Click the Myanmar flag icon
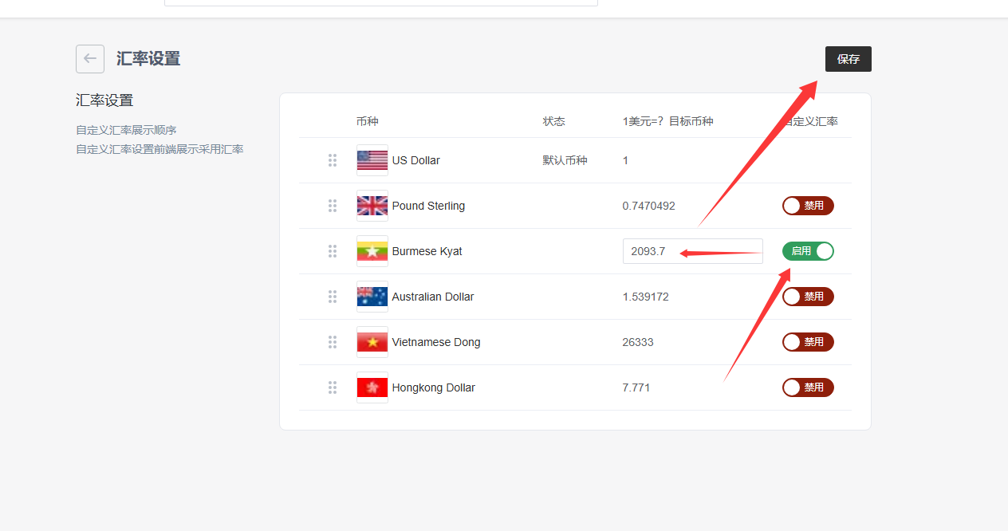Image resolution: width=1008 pixels, height=531 pixels. (x=372, y=251)
